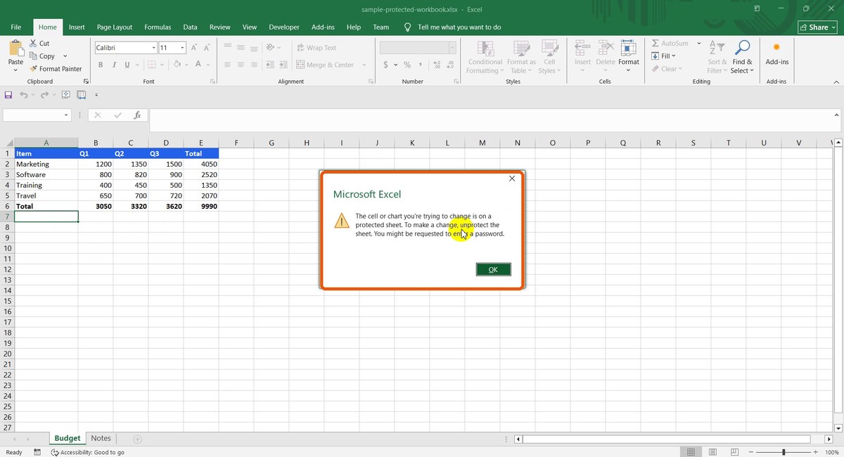
Task: Click the Accounting dollar format icon
Action: point(386,65)
